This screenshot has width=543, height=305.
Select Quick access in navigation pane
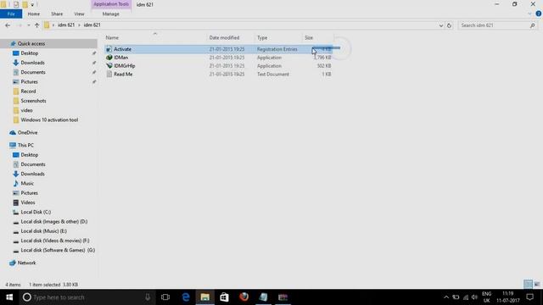click(x=31, y=43)
